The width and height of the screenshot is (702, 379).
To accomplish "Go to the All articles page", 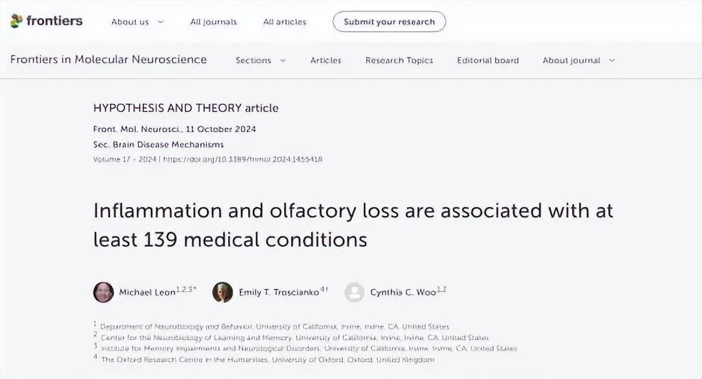I will pos(285,22).
